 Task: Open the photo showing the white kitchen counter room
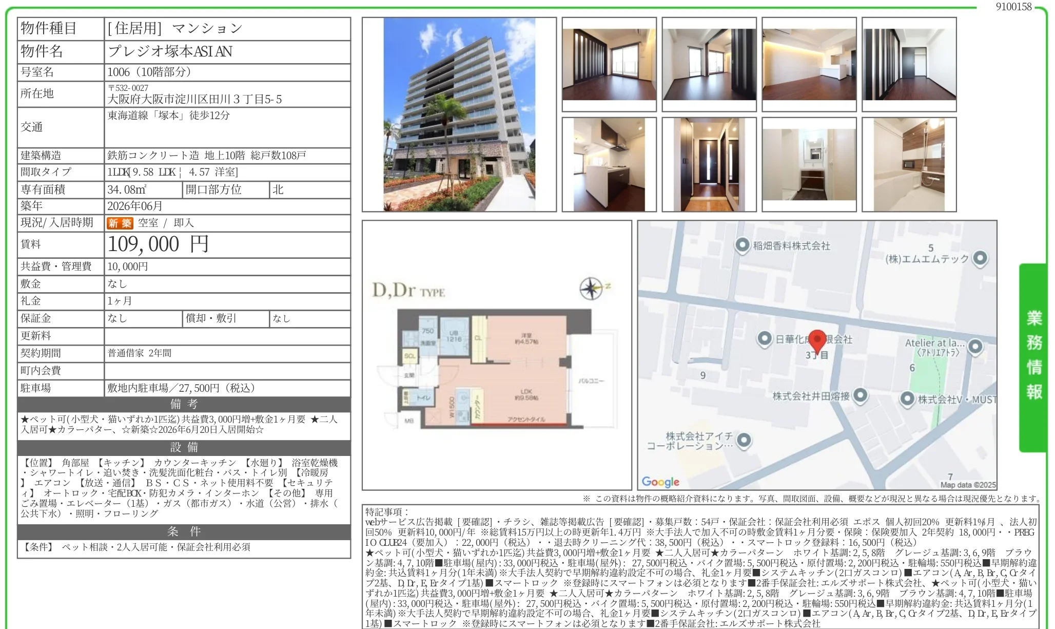(x=809, y=64)
